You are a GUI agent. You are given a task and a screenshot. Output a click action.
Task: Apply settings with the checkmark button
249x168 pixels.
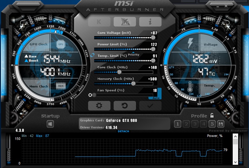(150, 105)
